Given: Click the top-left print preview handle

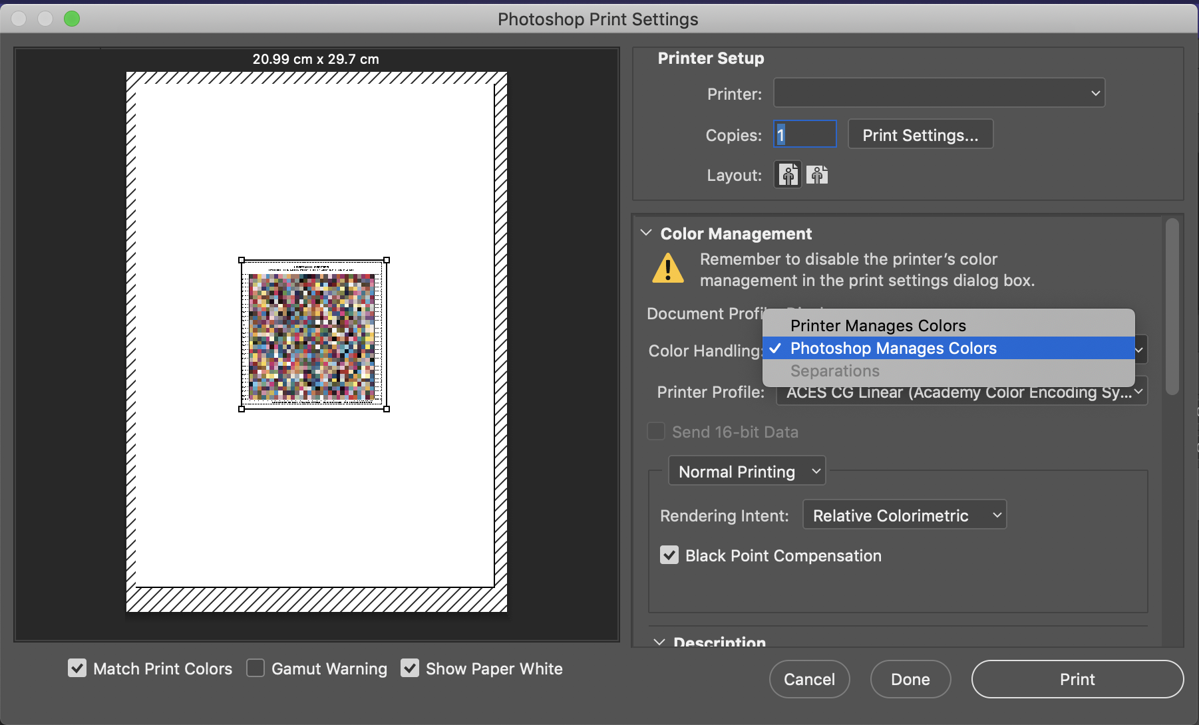Looking at the screenshot, I should click(242, 260).
